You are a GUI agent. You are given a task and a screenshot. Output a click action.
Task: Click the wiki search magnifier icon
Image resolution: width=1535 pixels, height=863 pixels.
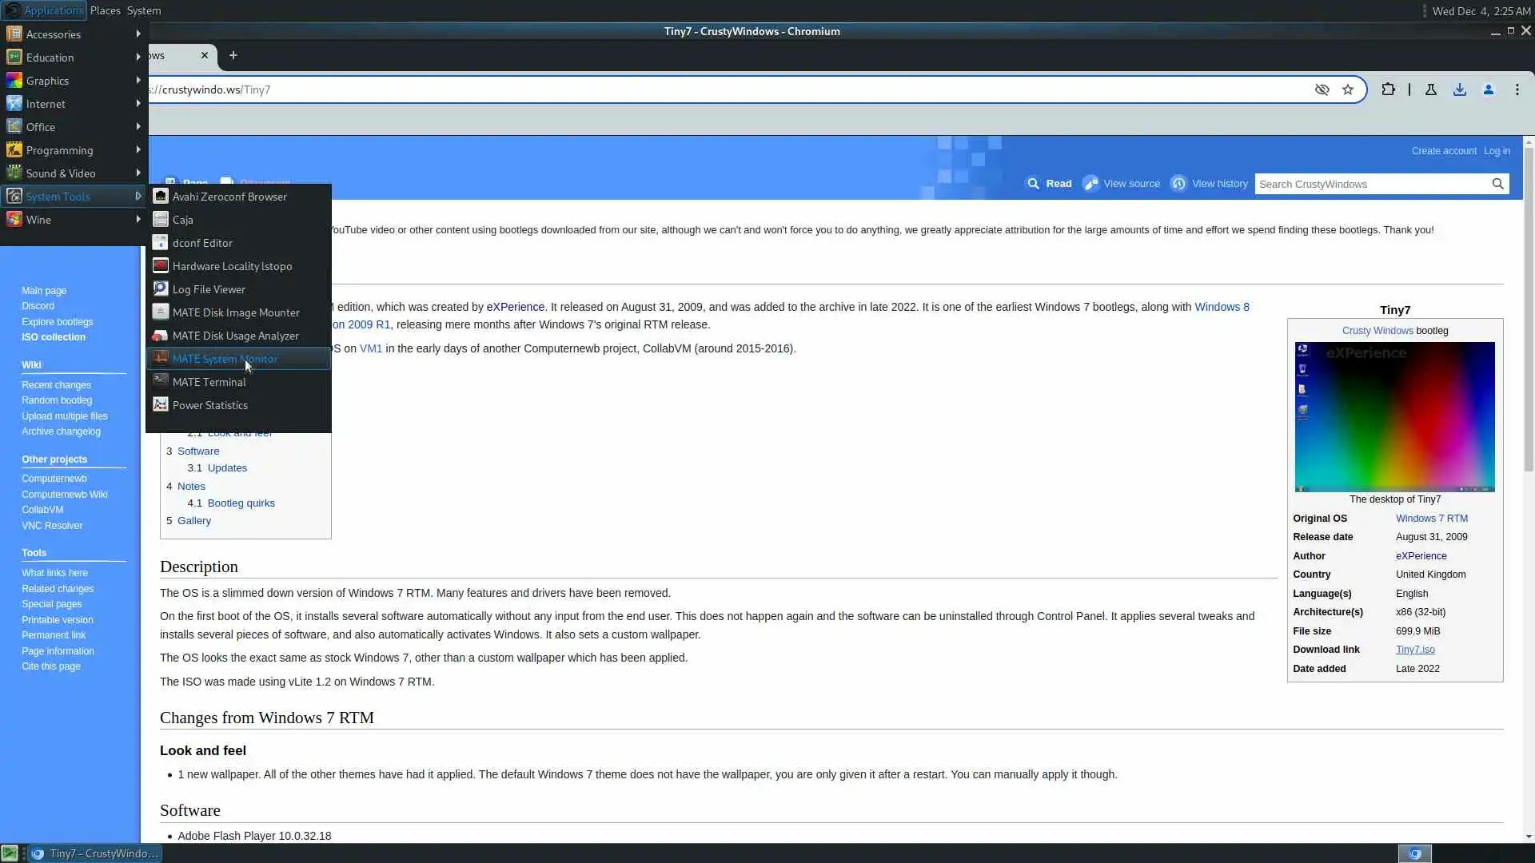point(1497,184)
